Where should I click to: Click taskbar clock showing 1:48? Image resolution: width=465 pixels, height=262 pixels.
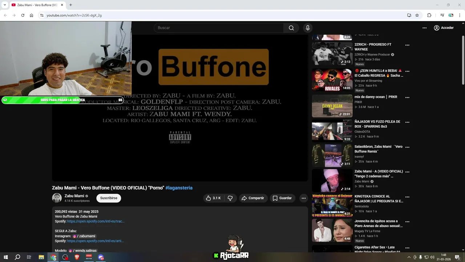pos(444,257)
